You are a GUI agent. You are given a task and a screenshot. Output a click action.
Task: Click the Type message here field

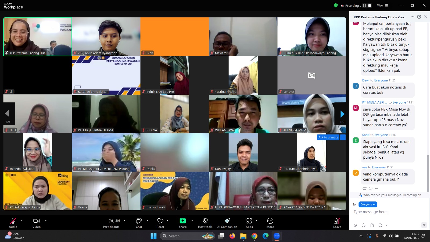[387, 212]
